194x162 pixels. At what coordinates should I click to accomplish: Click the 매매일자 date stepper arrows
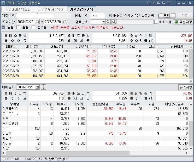click(44, 87)
